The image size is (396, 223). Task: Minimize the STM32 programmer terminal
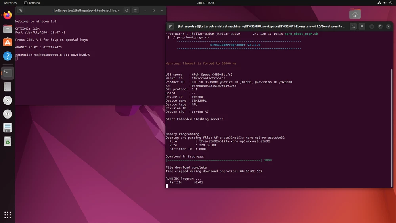click(x=372, y=27)
